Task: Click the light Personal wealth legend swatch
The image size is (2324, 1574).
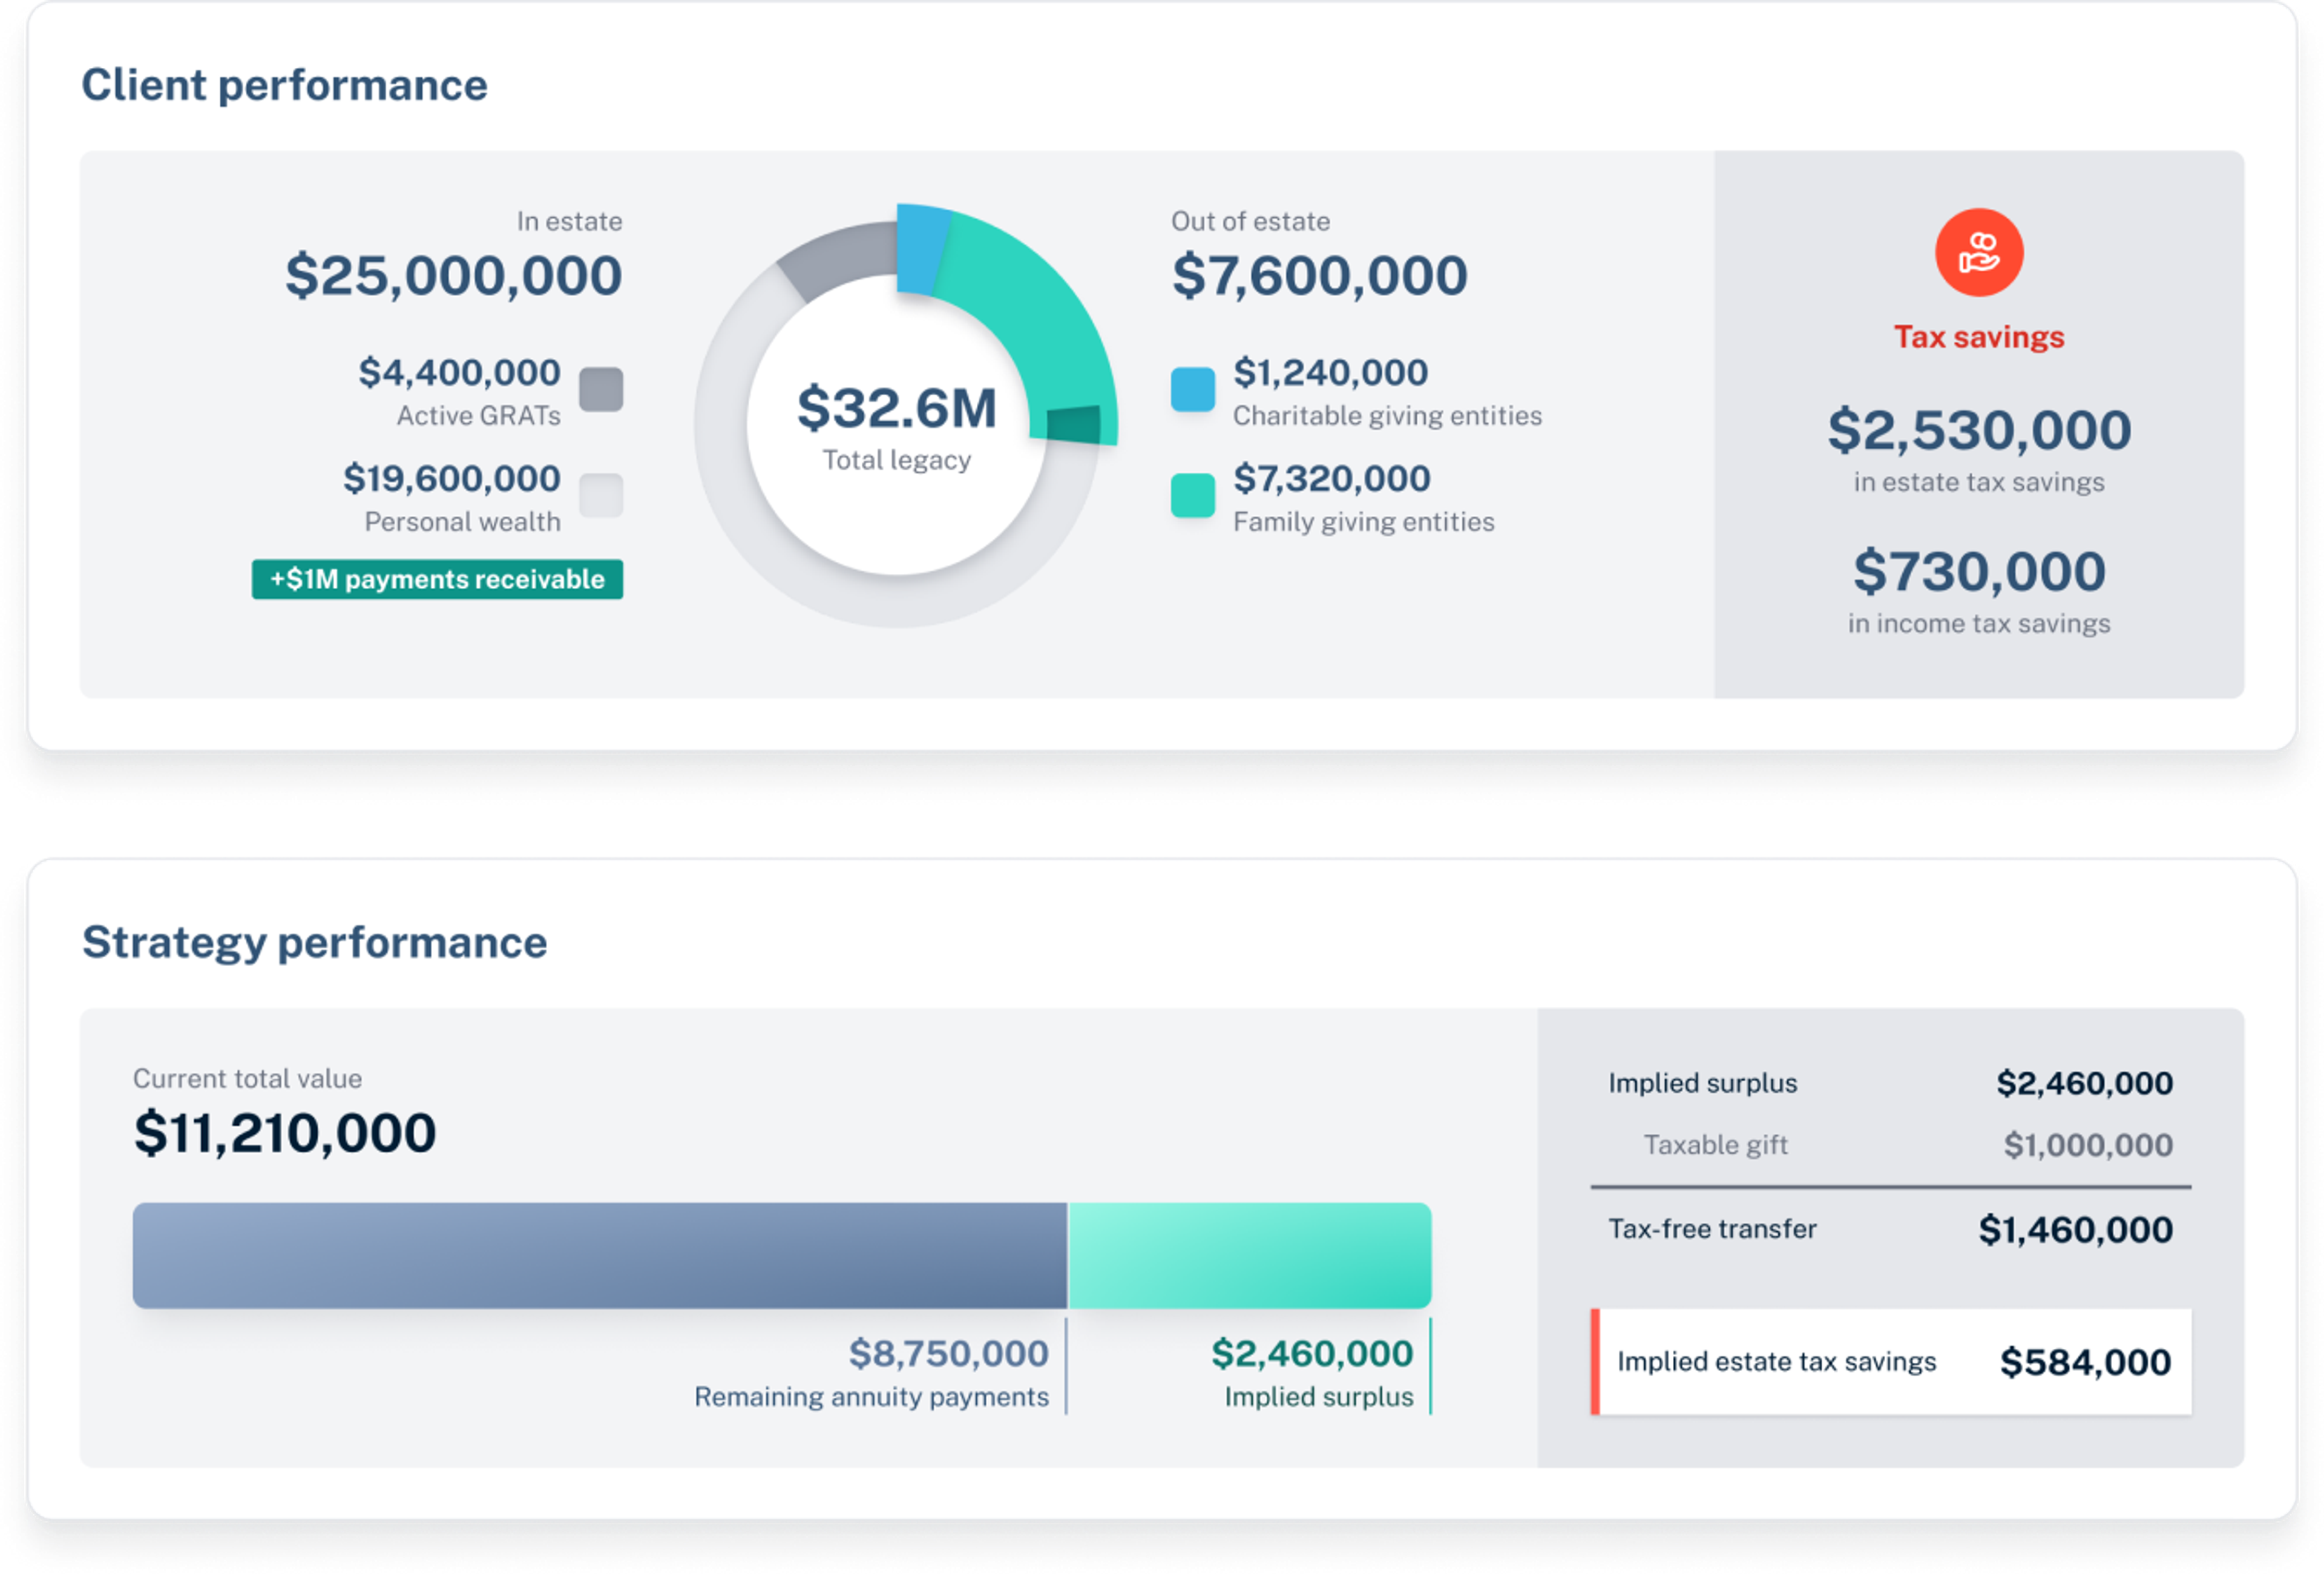Action: point(601,495)
